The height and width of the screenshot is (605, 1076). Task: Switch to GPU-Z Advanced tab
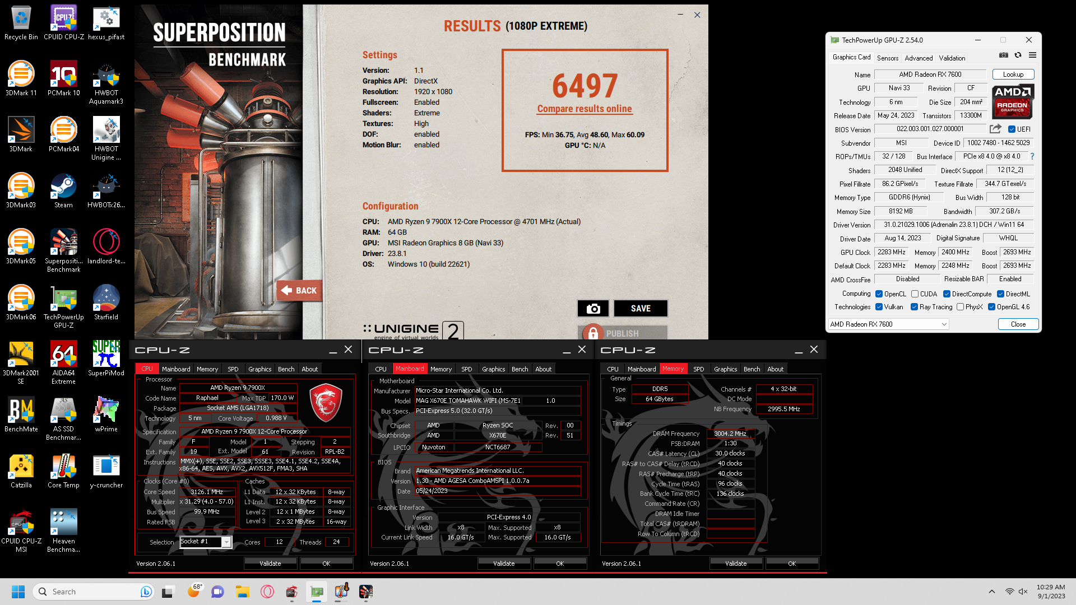(919, 58)
